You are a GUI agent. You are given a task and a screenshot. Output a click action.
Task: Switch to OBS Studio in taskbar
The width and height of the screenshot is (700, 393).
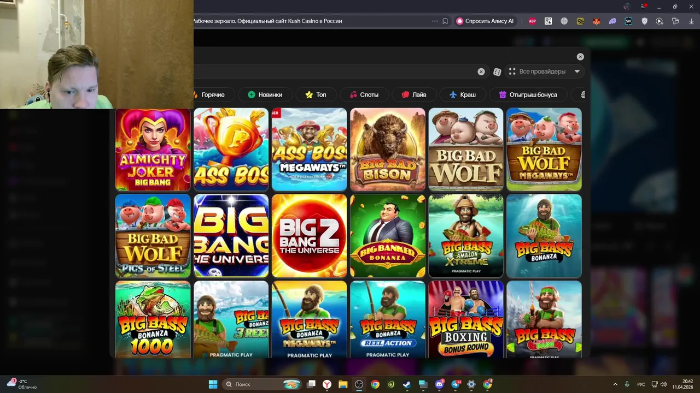[359, 384]
